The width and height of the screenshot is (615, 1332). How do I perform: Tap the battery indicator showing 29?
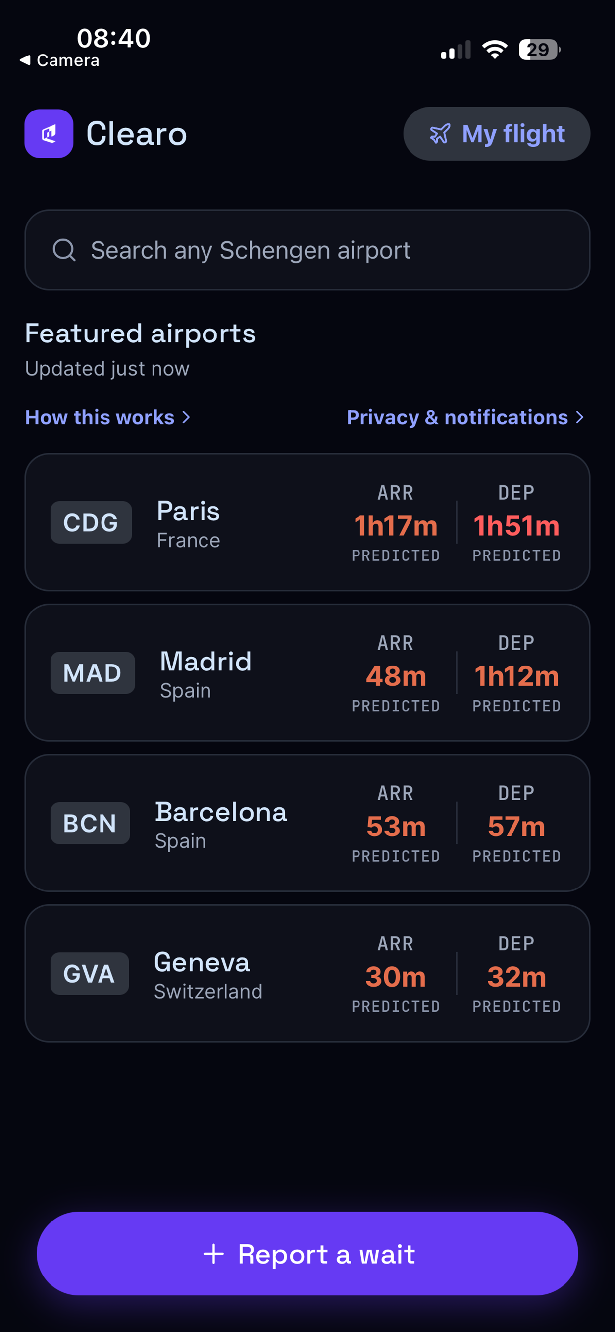tap(540, 50)
